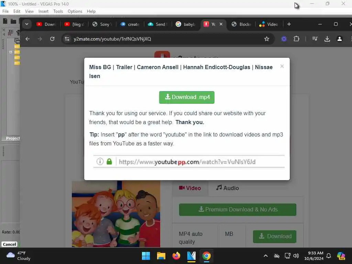Open VEGAS Pro Edit menu
This screenshot has width=352, height=264.
[17, 11]
